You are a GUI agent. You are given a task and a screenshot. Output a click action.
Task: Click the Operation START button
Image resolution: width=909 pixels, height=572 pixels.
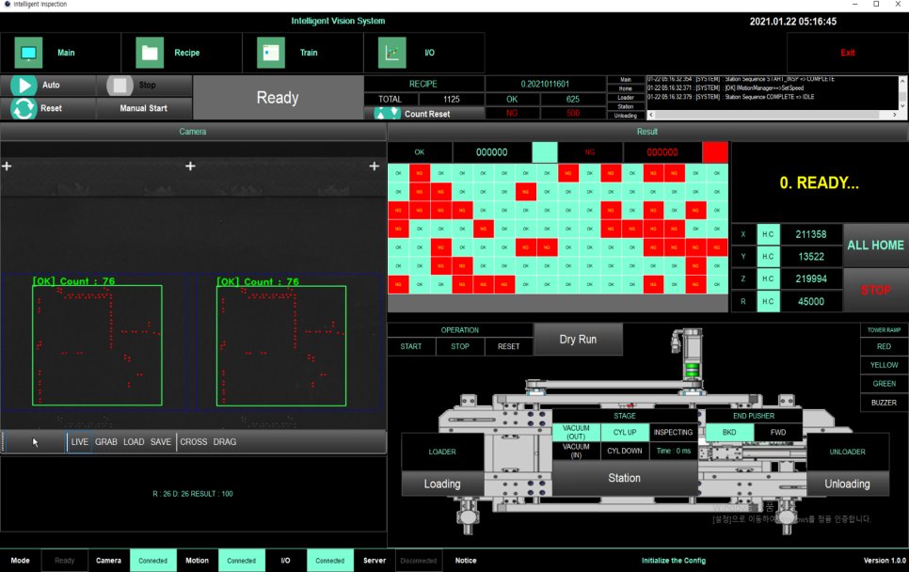(411, 346)
